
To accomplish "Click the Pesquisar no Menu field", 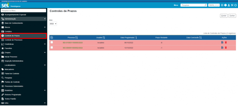I will pyautogui.click(x=23, y=11).
